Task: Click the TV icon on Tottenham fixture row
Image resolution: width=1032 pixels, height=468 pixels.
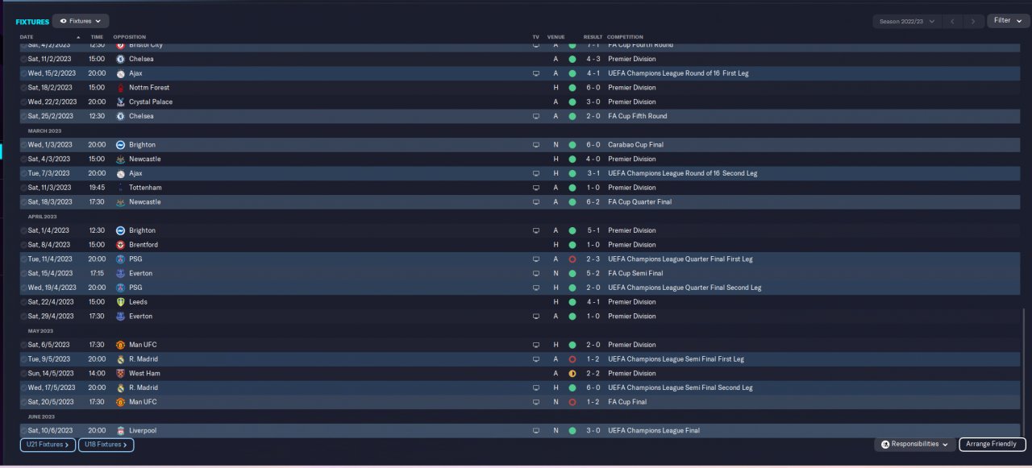Action: pyautogui.click(x=536, y=188)
